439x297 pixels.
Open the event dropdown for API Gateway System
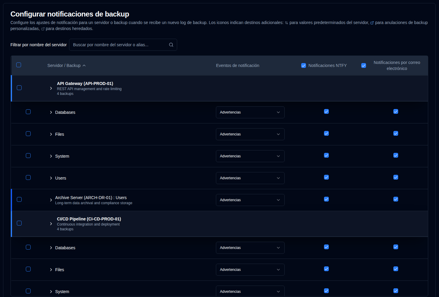(250, 156)
